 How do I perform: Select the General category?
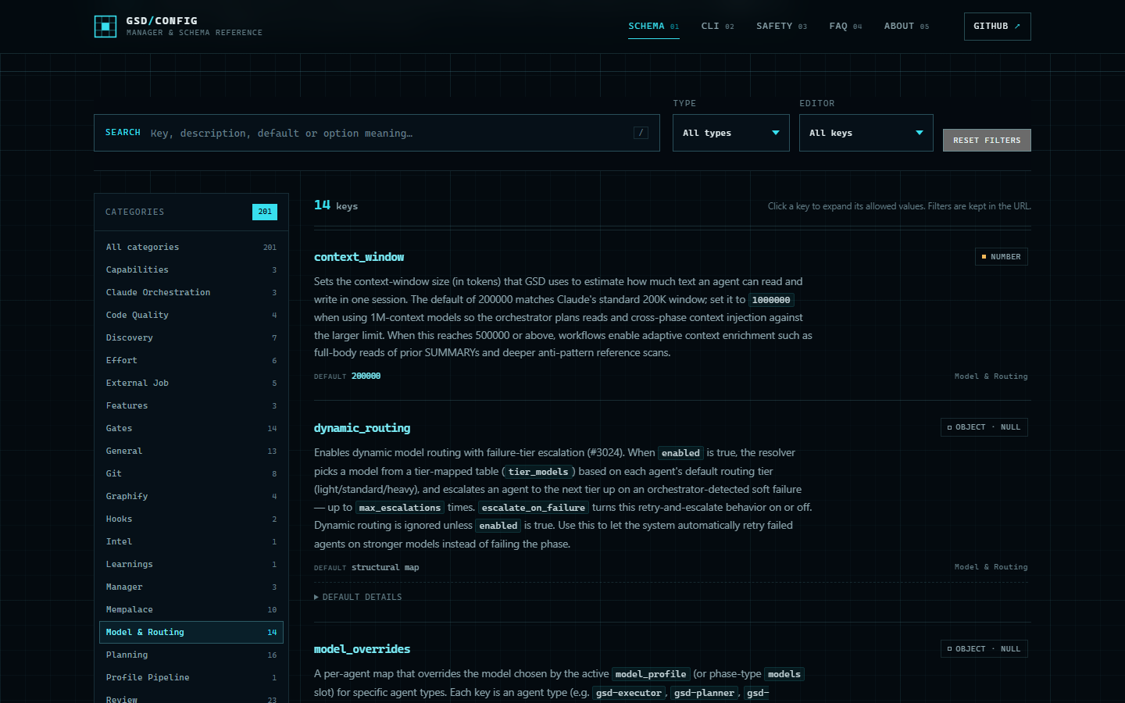[x=191, y=451]
